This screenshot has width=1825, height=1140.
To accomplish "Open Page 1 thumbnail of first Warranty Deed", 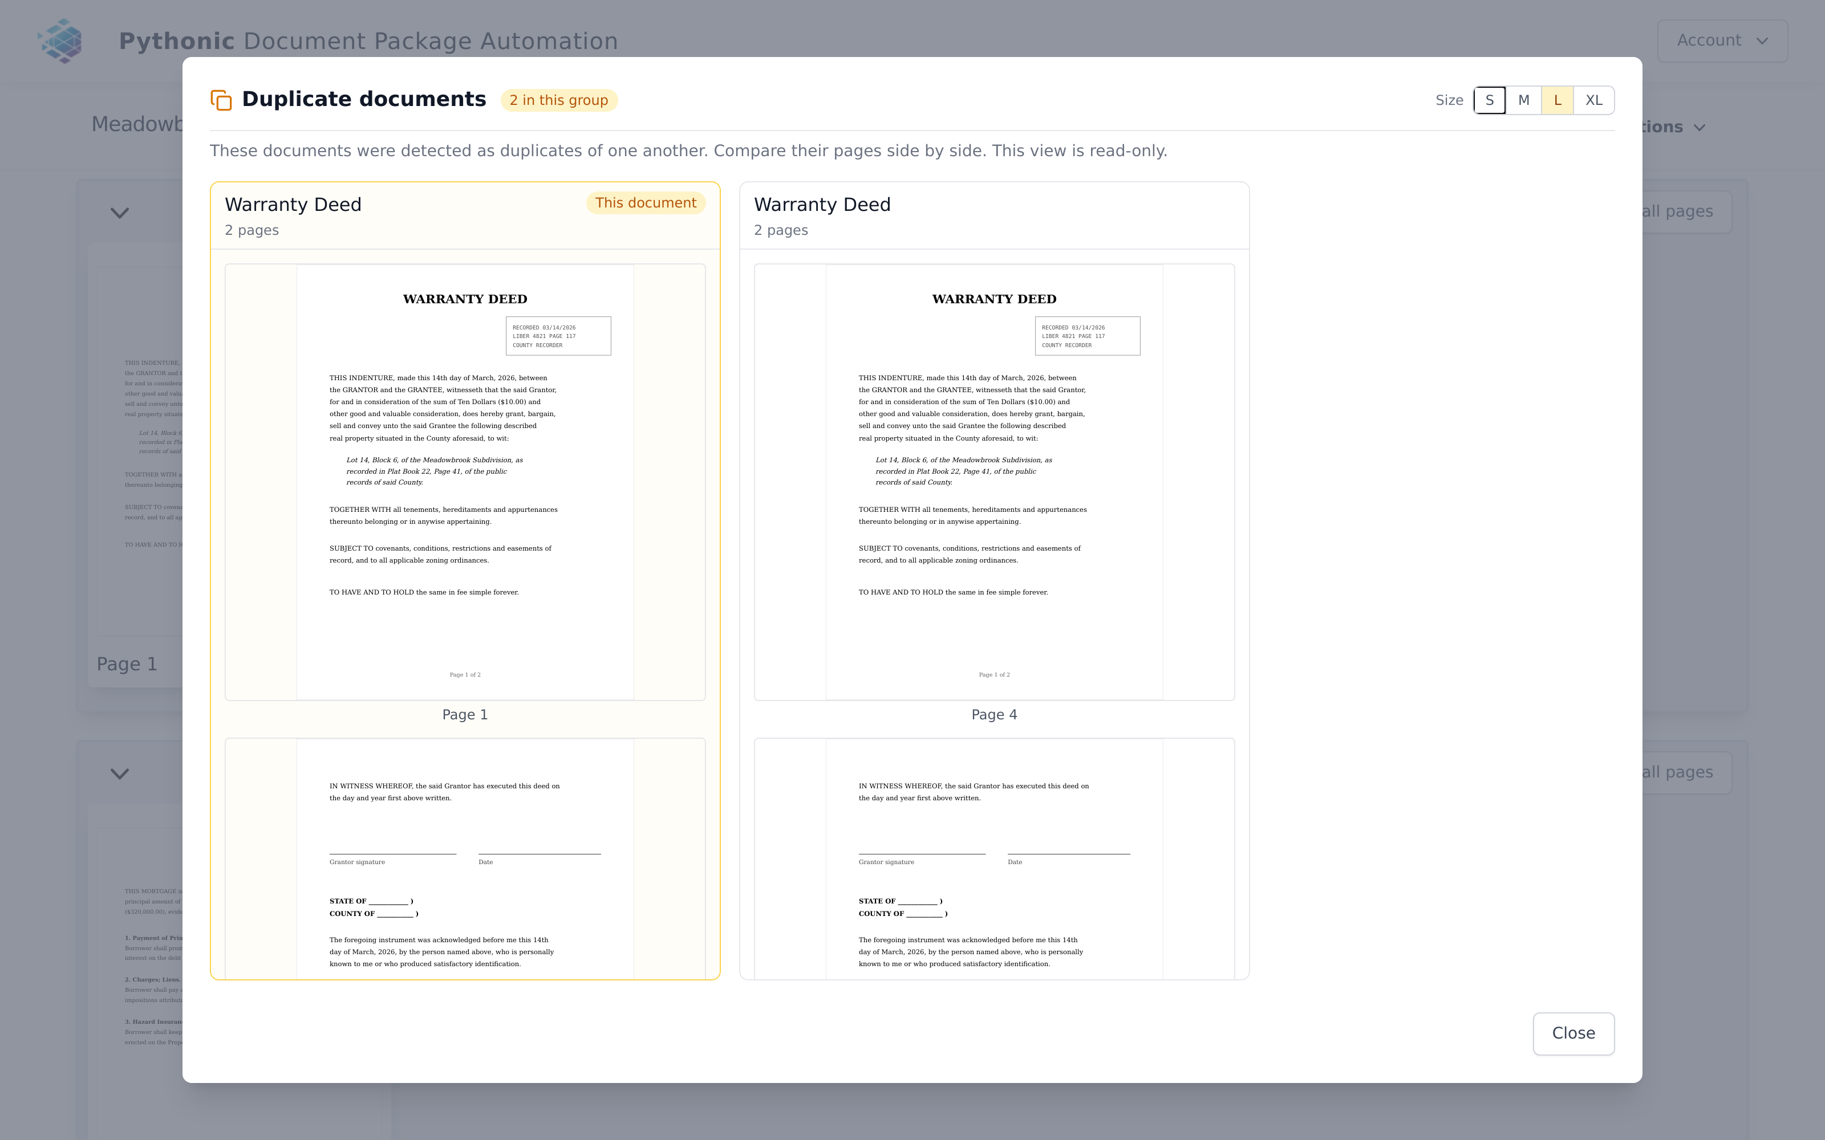I will coord(465,482).
